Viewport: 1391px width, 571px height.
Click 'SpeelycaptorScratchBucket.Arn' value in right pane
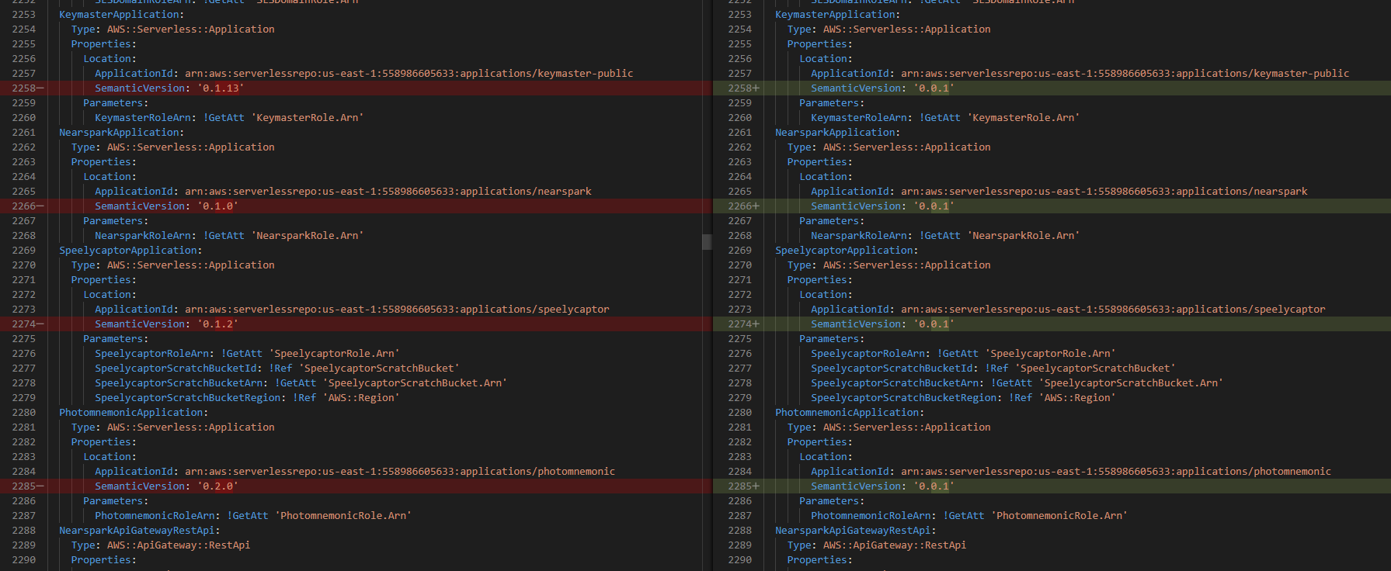(x=1131, y=383)
